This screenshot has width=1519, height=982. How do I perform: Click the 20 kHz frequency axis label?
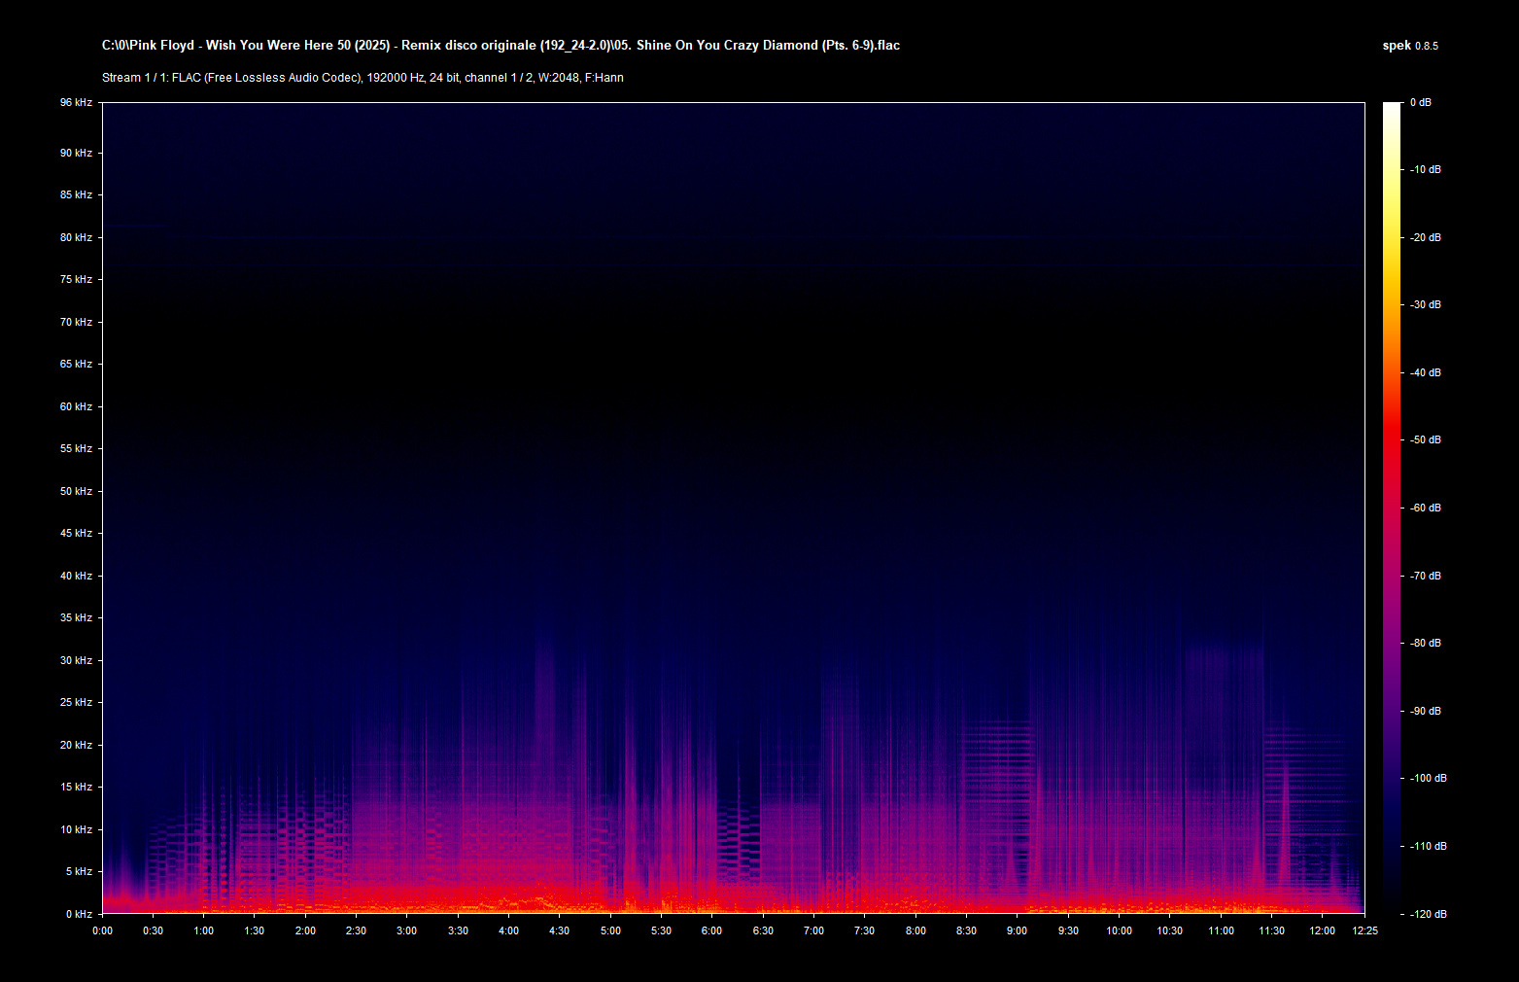(x=76, y=745)
